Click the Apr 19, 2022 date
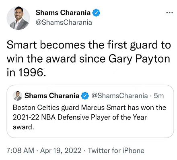Viewport: 177px width, 160px height. coord(61,151)
